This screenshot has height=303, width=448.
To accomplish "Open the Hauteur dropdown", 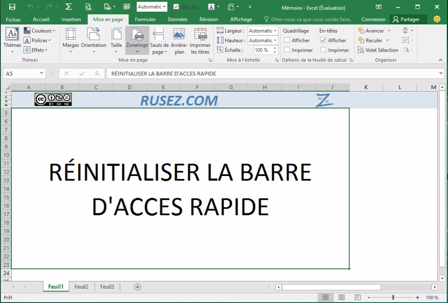I will tap(274, 40).
